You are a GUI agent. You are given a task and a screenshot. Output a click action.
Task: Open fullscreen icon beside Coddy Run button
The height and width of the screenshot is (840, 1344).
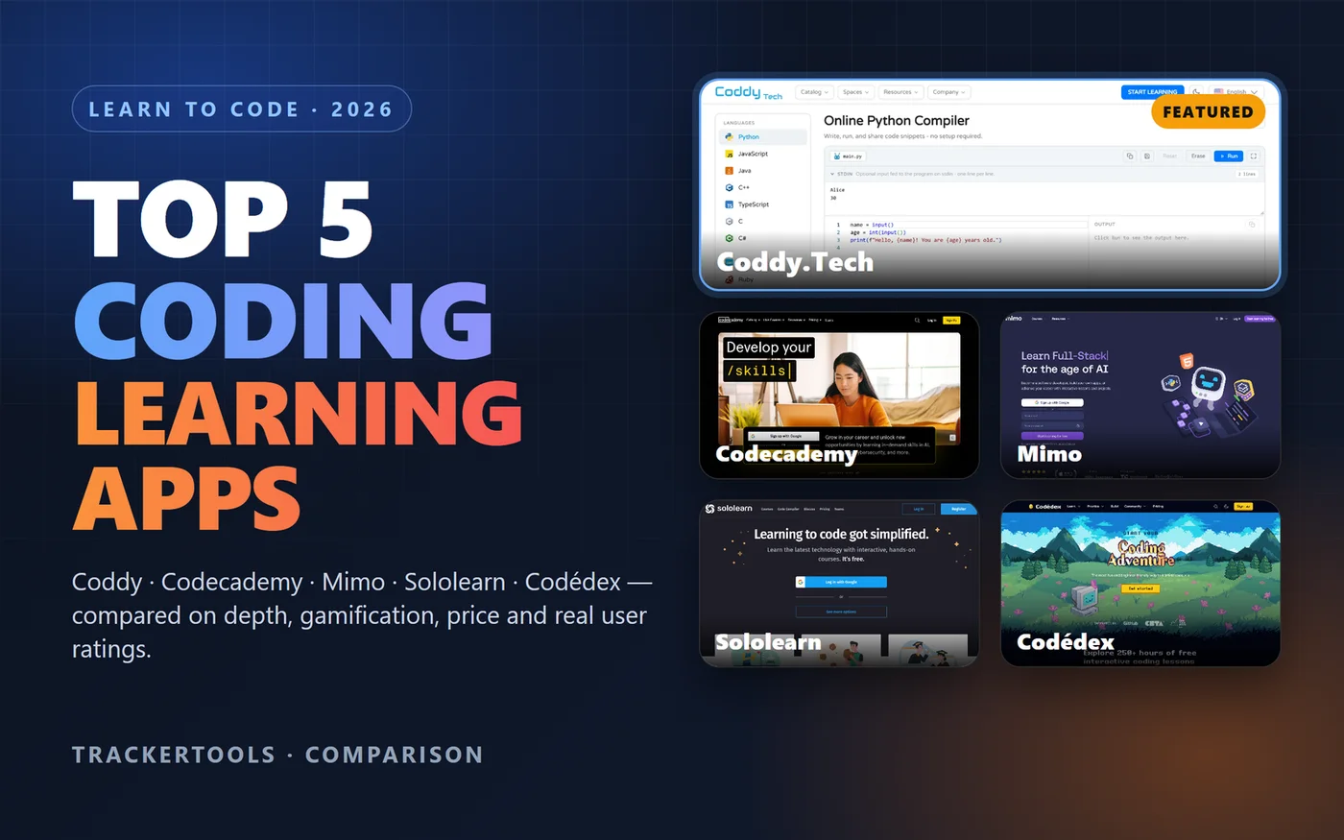(1254, 156)
